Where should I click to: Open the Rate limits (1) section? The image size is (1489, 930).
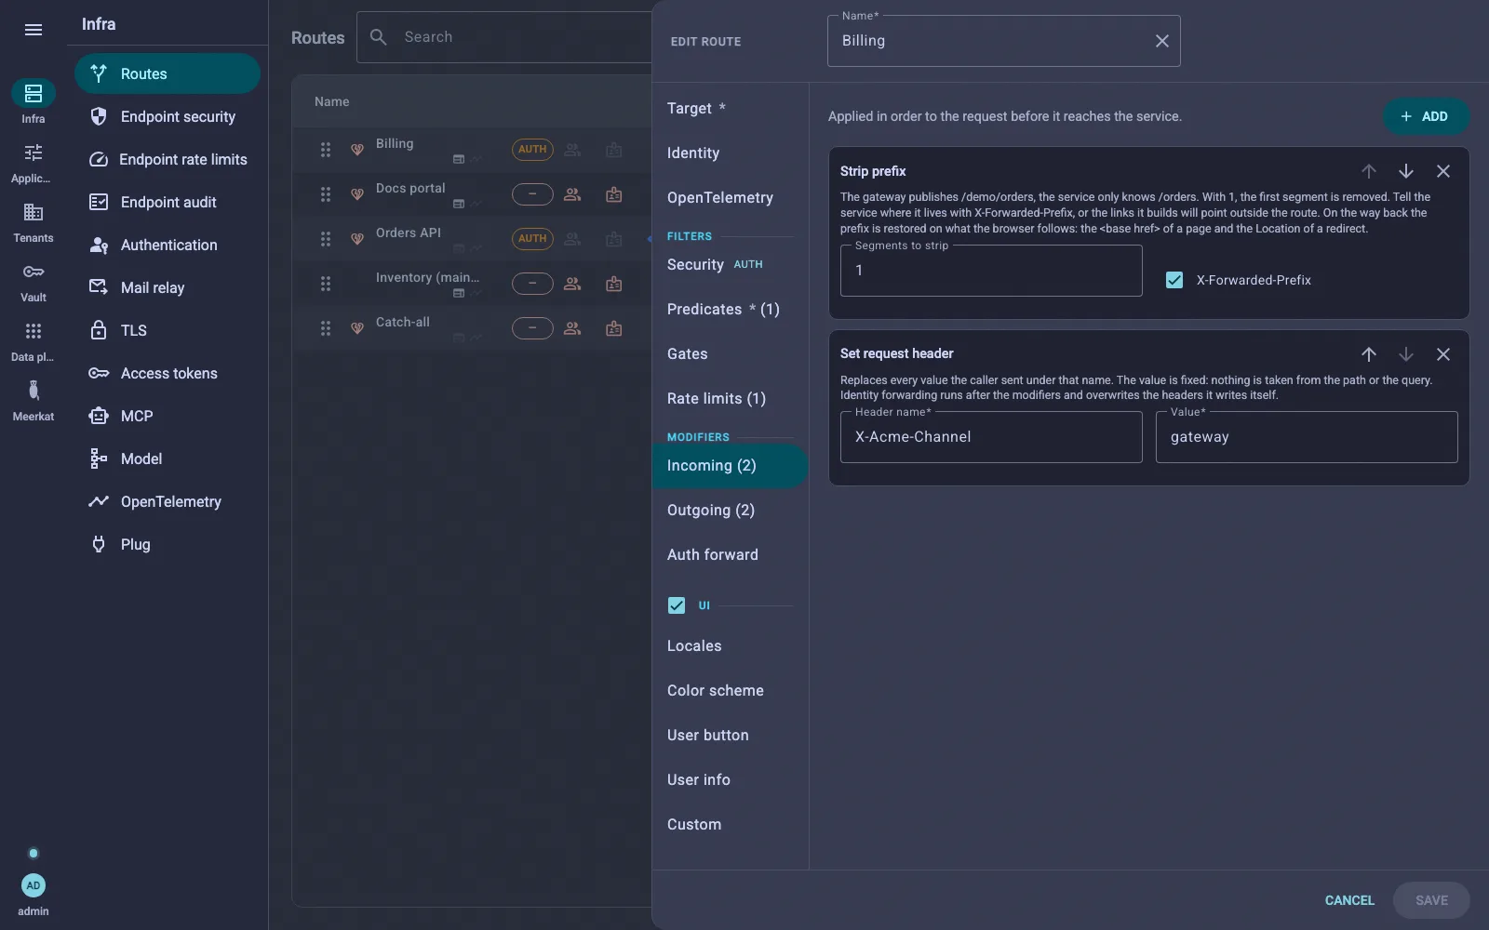pyautogui.click(x=730, y=399)
